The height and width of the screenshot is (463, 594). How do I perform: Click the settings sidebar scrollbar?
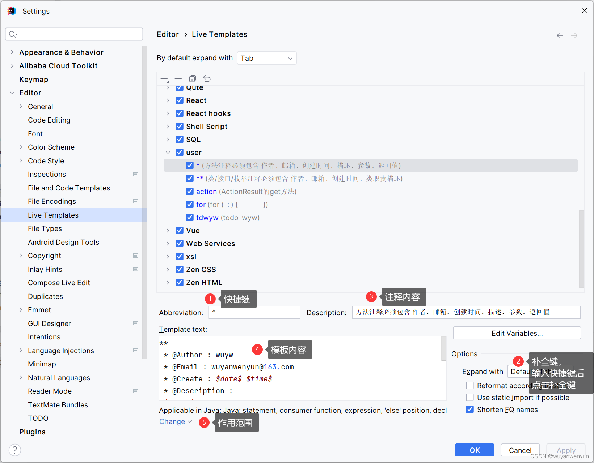point(144,202)
